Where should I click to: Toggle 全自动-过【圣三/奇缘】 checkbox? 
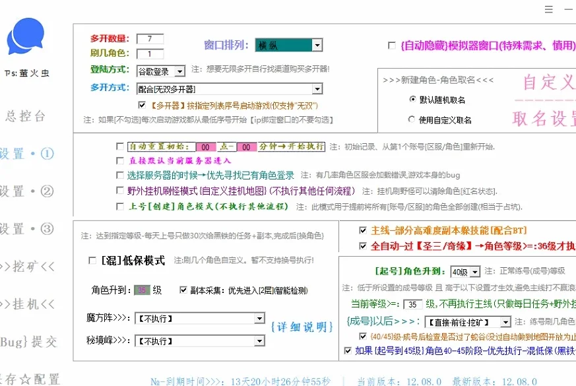(363, 246)
